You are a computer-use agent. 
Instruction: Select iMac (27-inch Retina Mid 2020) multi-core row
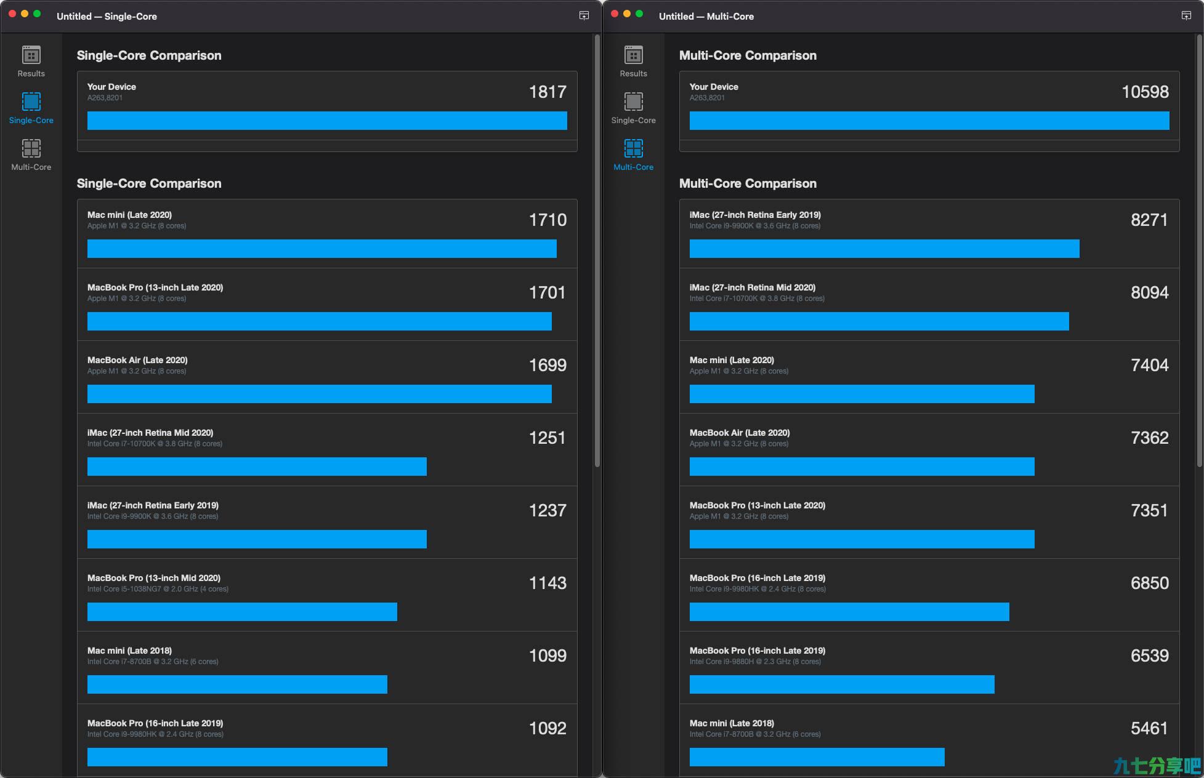(x=929, y=305)
